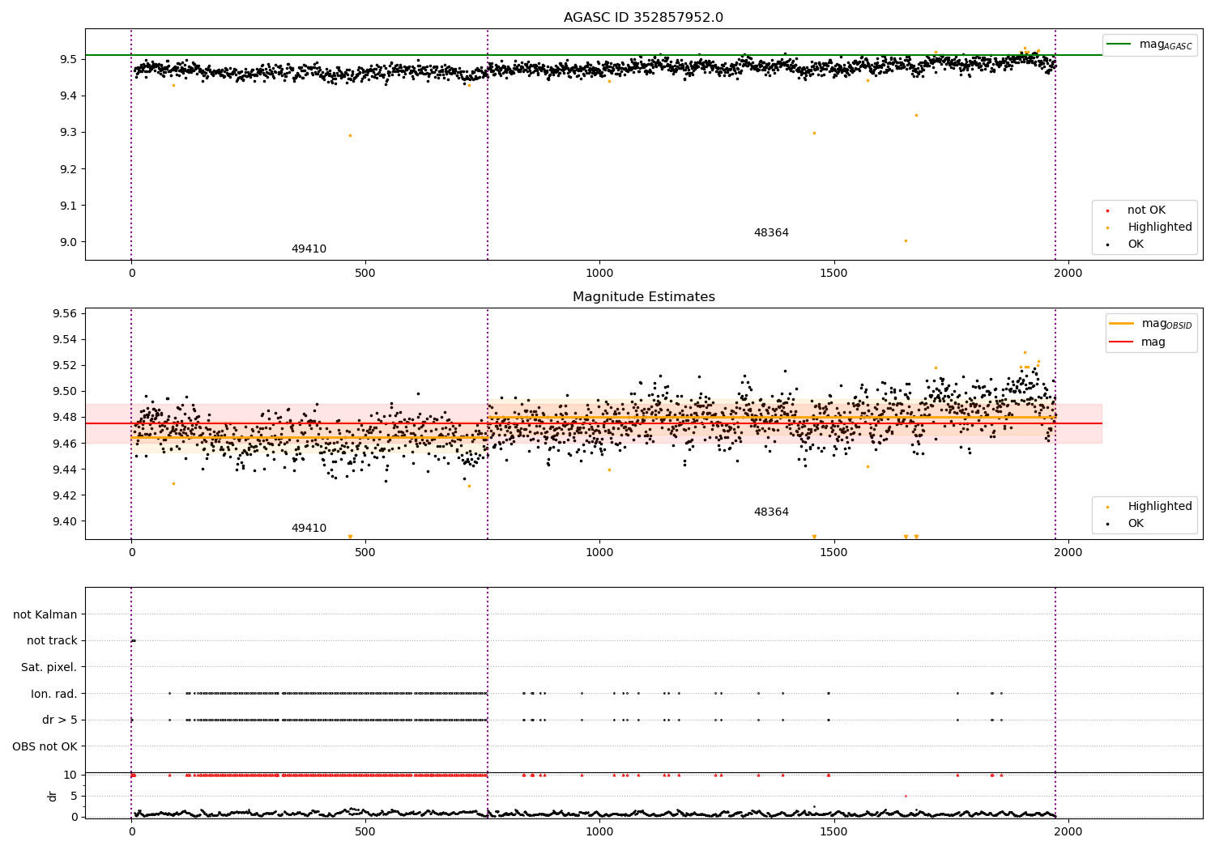Click the 'OBS not OK' row label
1215x850 pixels.
(45, 746)
